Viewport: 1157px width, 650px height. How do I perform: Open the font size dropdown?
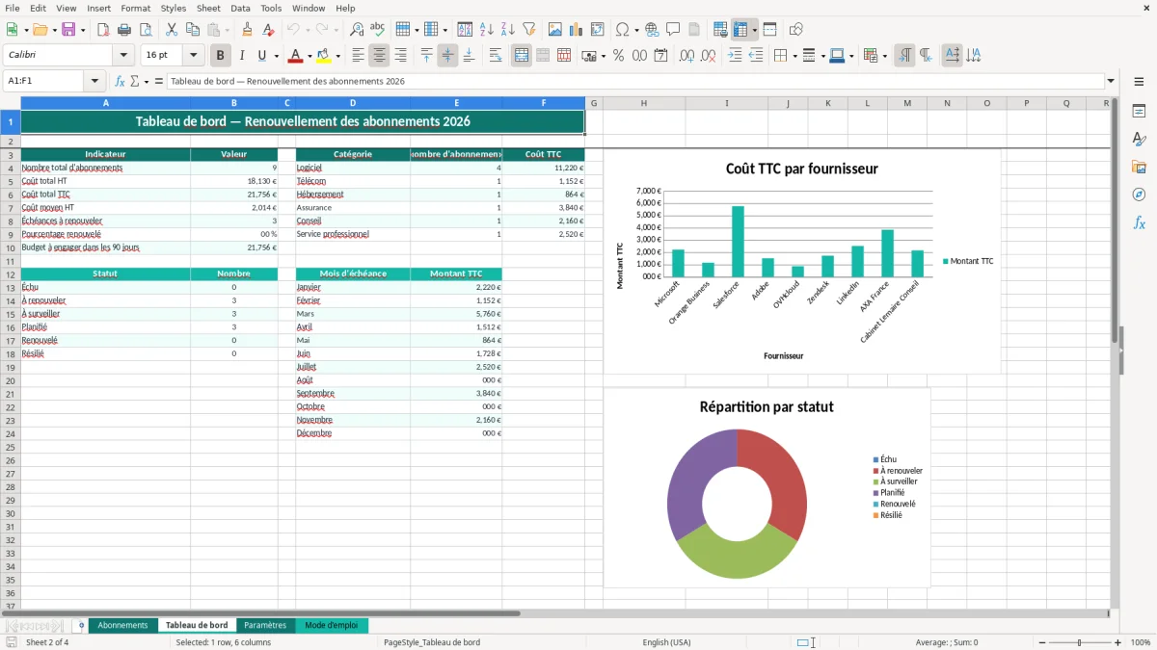pyautogui.click(x=193, y=56)
